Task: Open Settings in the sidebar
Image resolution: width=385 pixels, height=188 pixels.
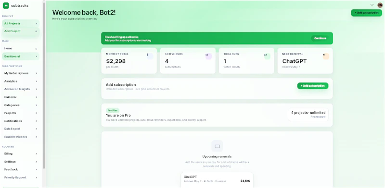Action: [x=21, y=162]
